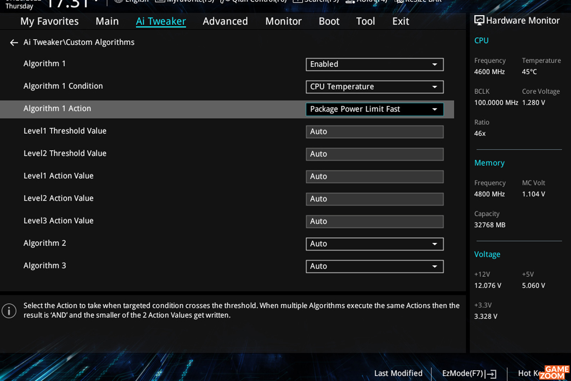Open the My Favorites tab
Screen dimensions: 571x381
click(49, 21)
